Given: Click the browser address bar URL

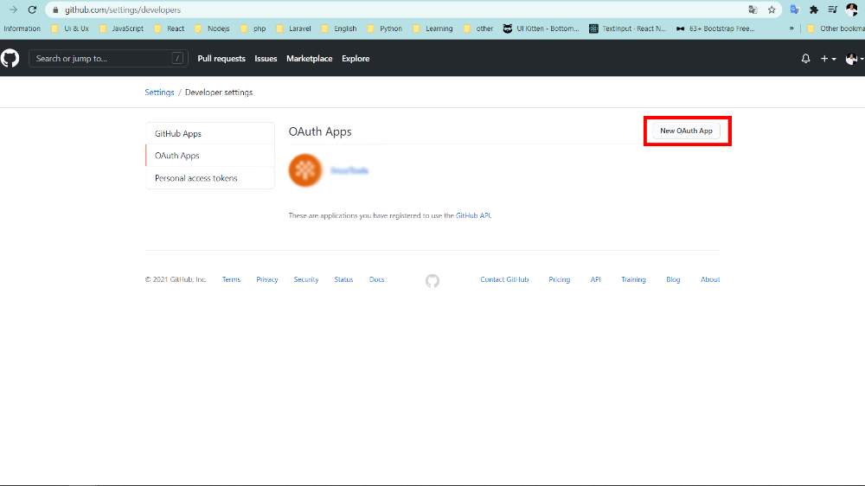Looking at the screenshot, I should (x=123, y=10).
